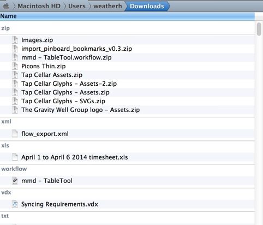The image size is (263, 225).
Task: Click the Picons Thin.zip archive icon
Action: (15, 66)
